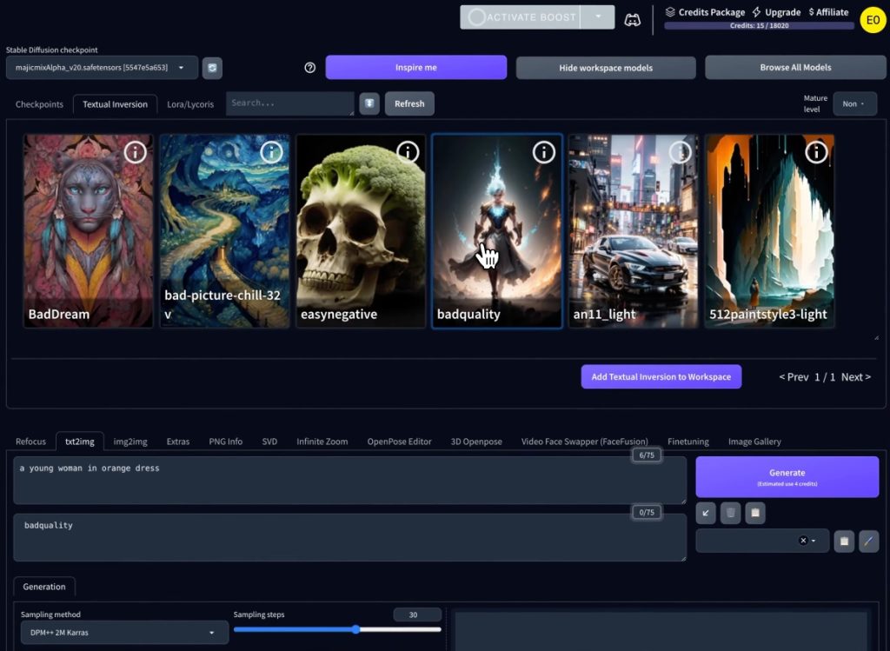
Task: Open info icon on the easynegative card
Action: coord(408,152)
